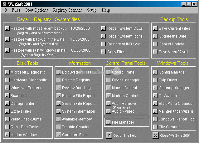The height and width of the screenshot is (143, 199).
Task: Click the Add - Remove Programs button
Action: [x=109, y=103]
